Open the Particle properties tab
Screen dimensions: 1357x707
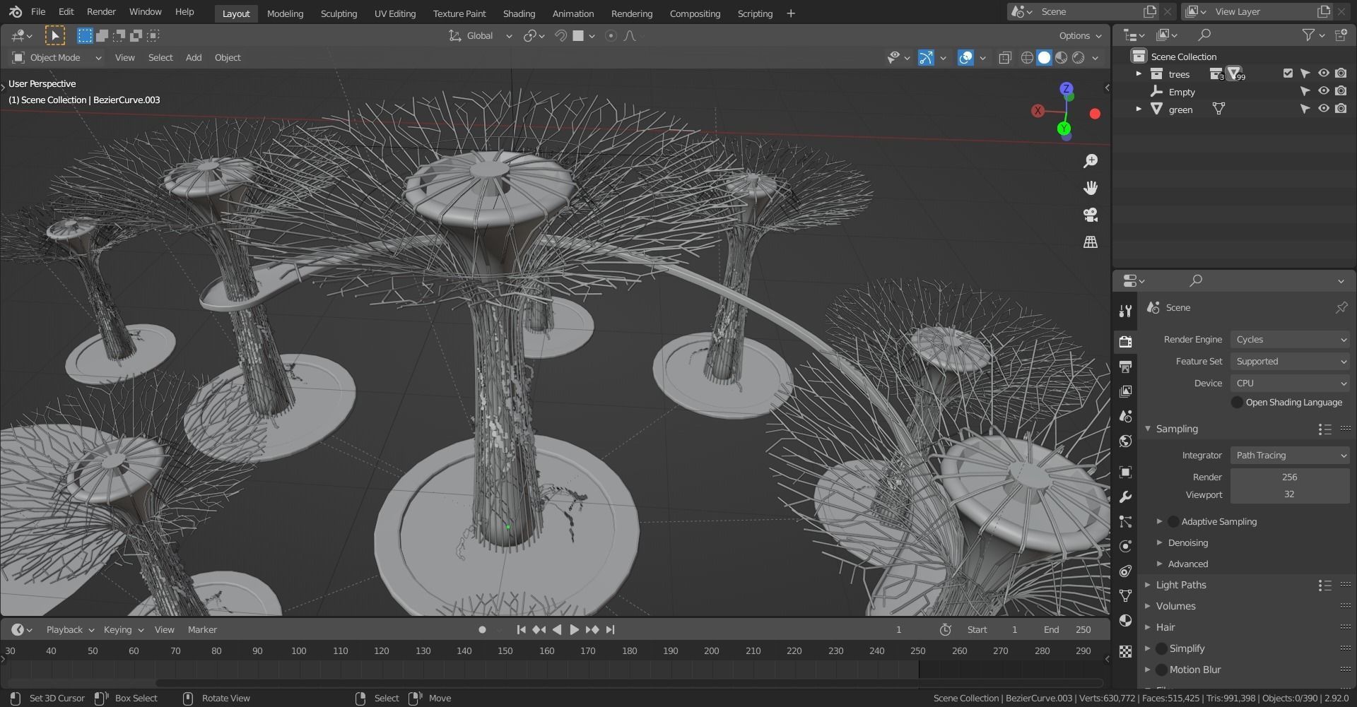tap(1125, 521)
